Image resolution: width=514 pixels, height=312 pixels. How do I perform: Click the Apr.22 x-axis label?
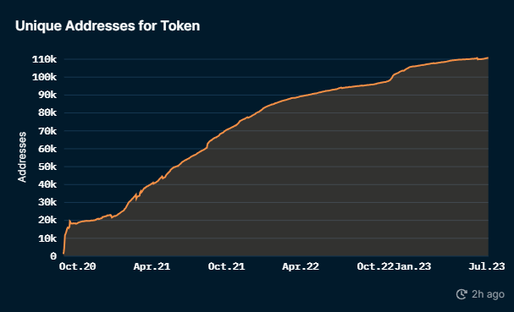301,266
